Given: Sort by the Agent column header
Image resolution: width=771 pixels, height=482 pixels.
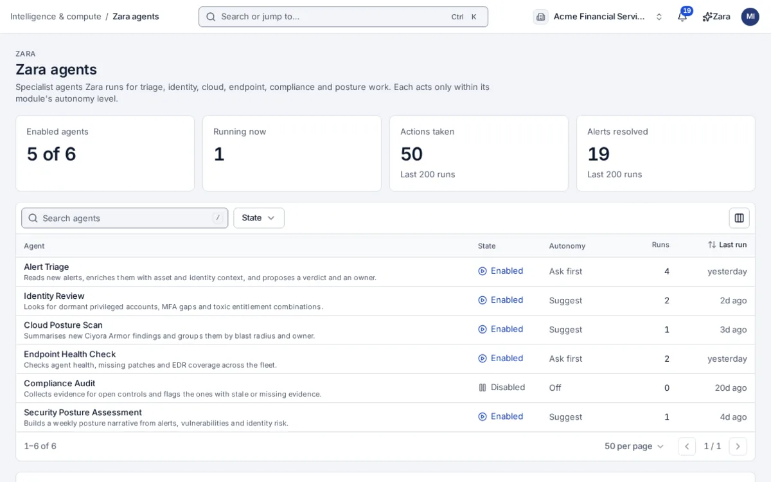Looking at the screenshot, I should coord(34,245).
